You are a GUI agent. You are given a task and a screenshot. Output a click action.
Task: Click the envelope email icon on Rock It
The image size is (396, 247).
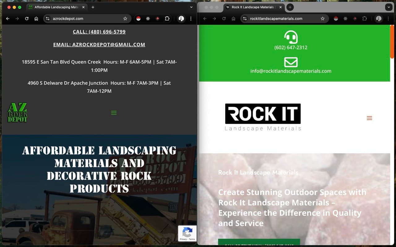pyautogui.click(x=291, y=62)
